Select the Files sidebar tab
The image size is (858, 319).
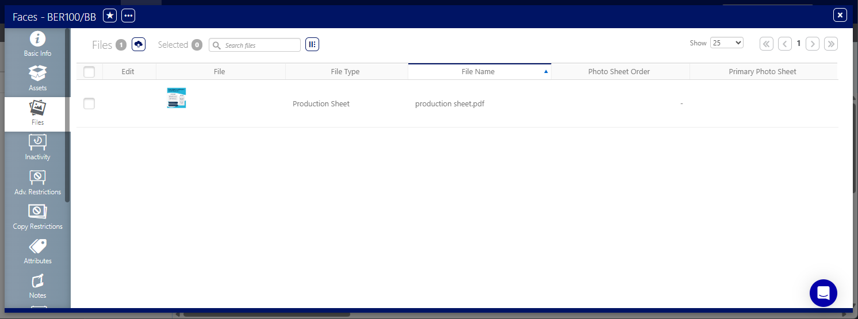point(37,114)
